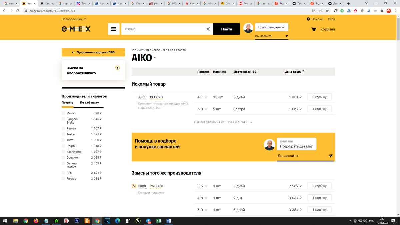Screen dimensions: 400x225
Task: Show hidden system tray icons
Action: [350, 221]
